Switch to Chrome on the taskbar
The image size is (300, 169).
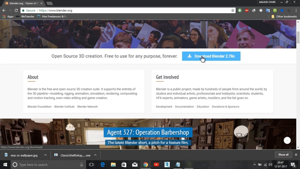click(146, 165)
